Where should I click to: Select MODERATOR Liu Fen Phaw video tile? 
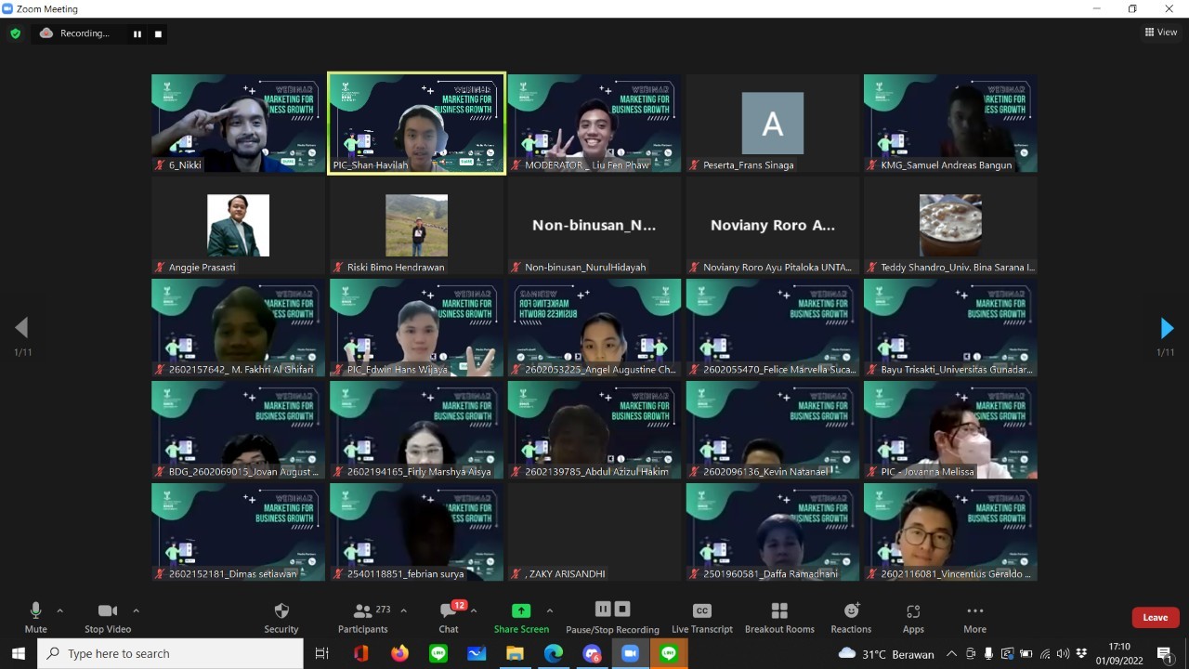pyautogui.click(x=594, y=124)
